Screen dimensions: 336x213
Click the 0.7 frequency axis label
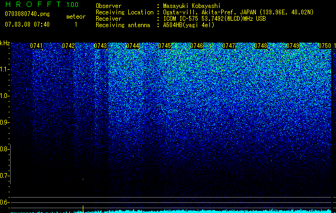4,176
